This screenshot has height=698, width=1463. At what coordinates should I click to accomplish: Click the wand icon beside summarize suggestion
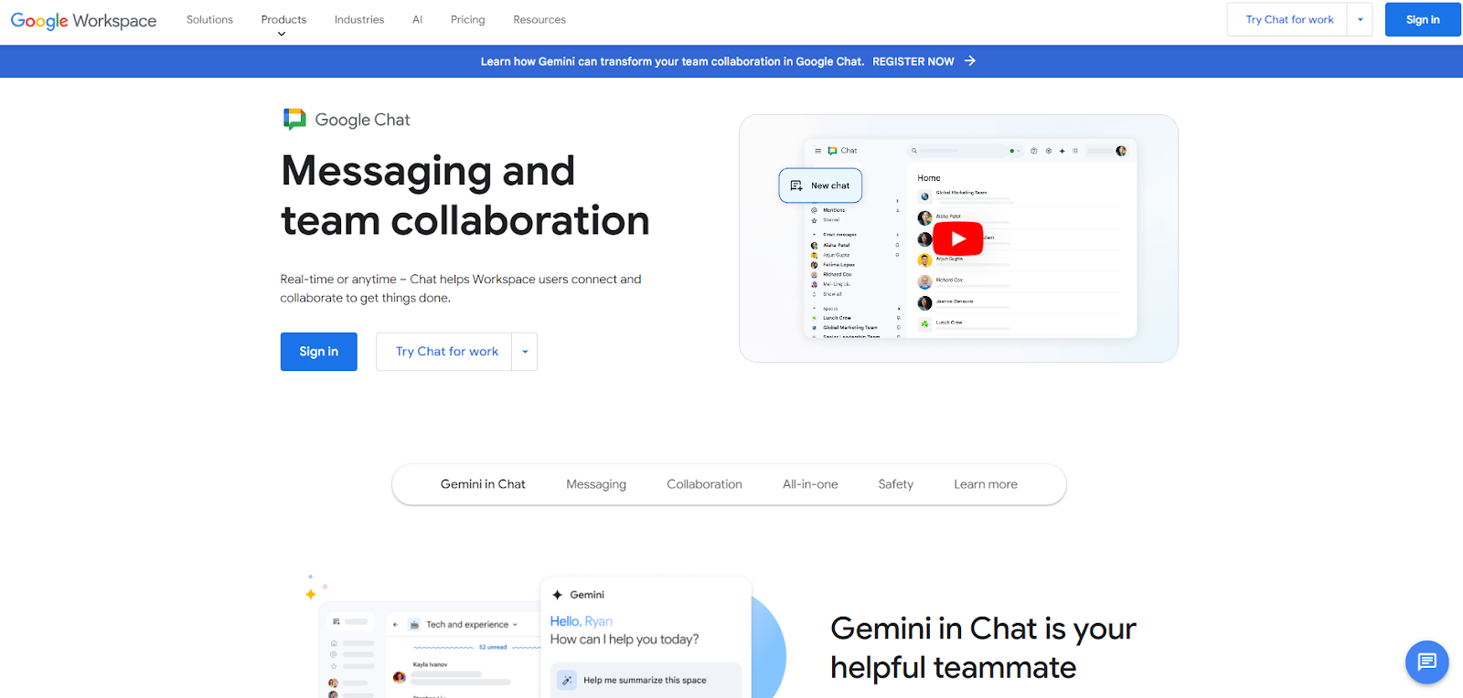(x=567, y=680)
